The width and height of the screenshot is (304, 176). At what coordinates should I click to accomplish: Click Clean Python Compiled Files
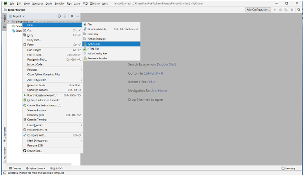point(52,75)
